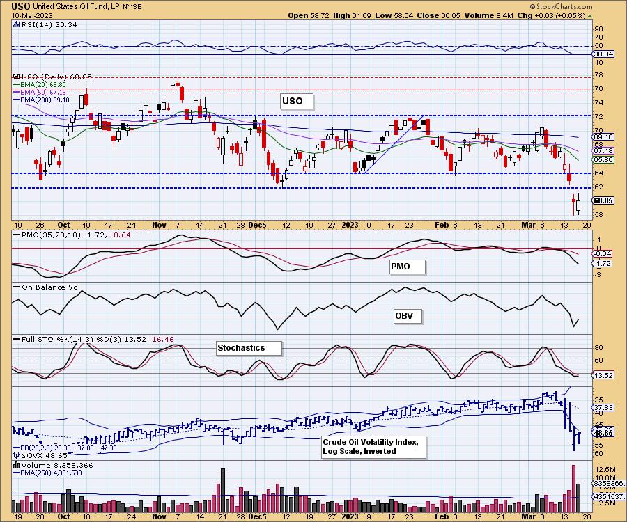This screenshot has height=522, width=627.
Task: Click the bar icon next to $OVX 48.65
Action: point(16,455)
